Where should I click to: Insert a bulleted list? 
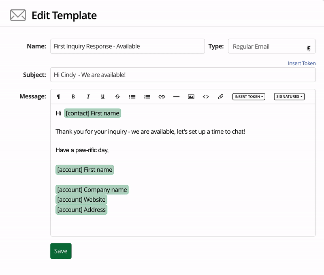(132, 97)
